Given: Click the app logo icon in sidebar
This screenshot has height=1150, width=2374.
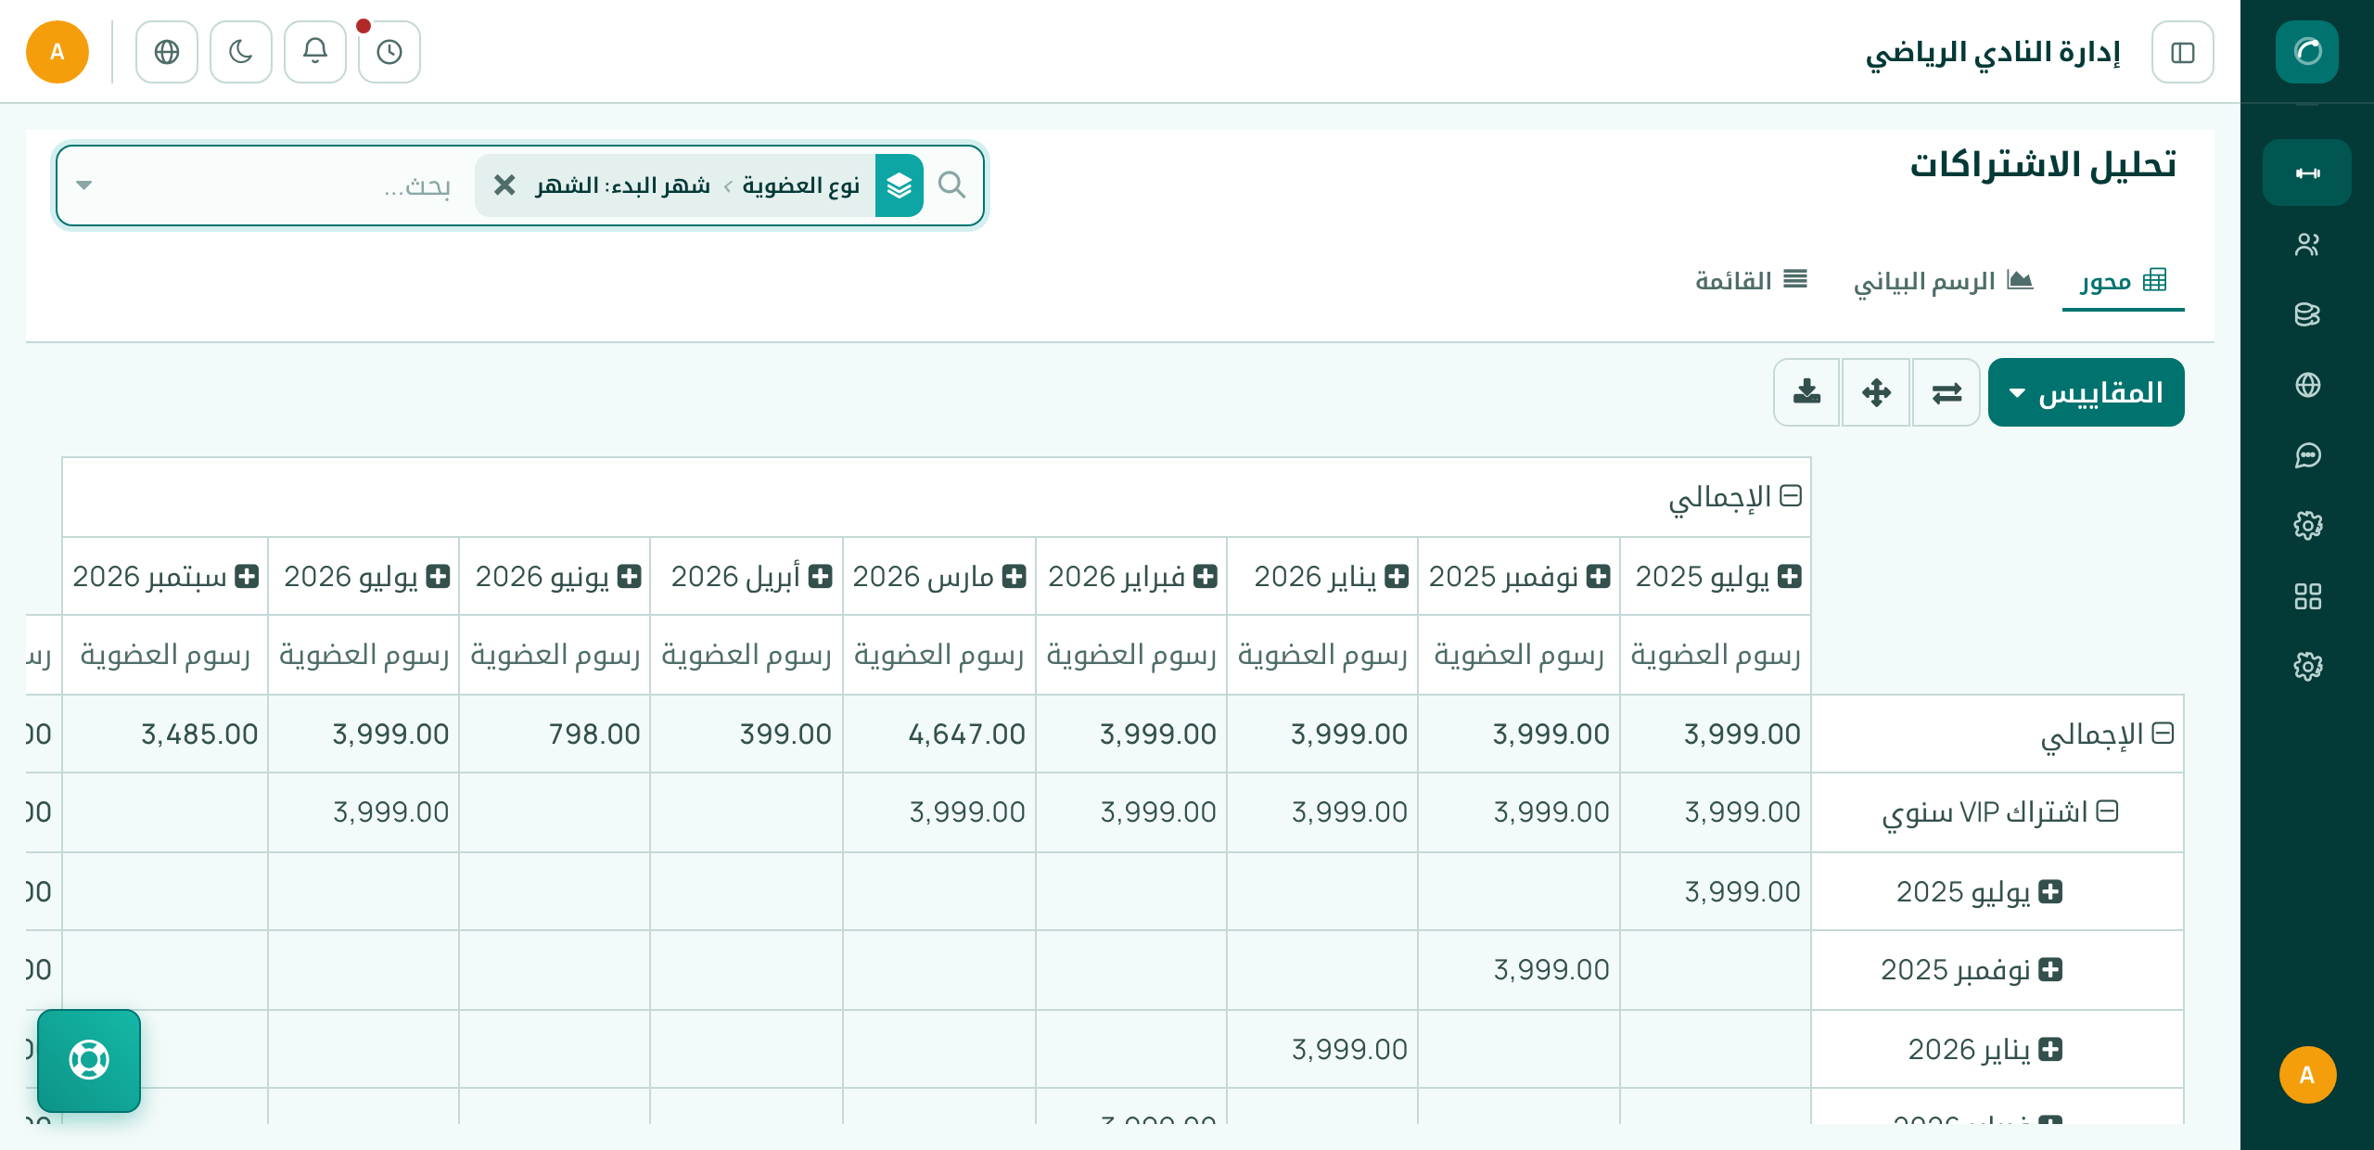Looking at the screenshot, I should tap(2306, 52).
